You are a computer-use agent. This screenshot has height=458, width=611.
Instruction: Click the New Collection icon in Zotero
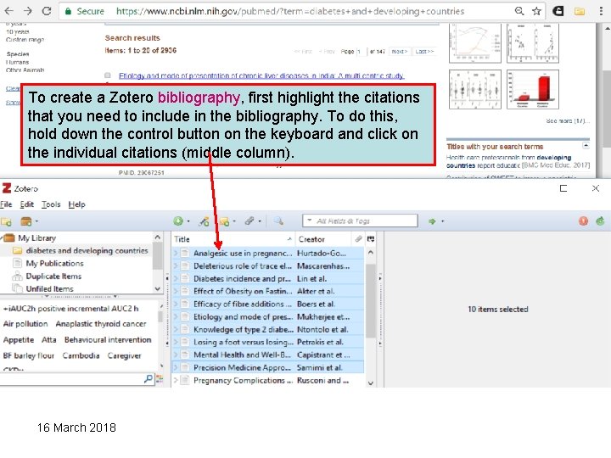[x=6, y=221]
